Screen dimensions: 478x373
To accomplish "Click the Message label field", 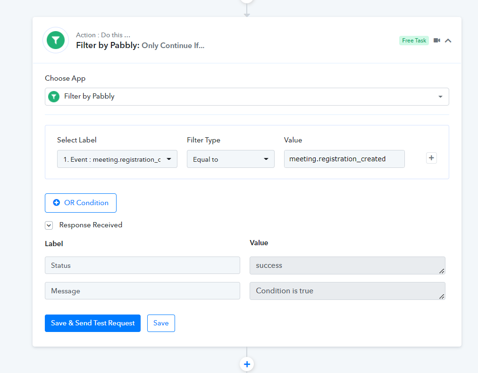I will click(x=143, y=291).
